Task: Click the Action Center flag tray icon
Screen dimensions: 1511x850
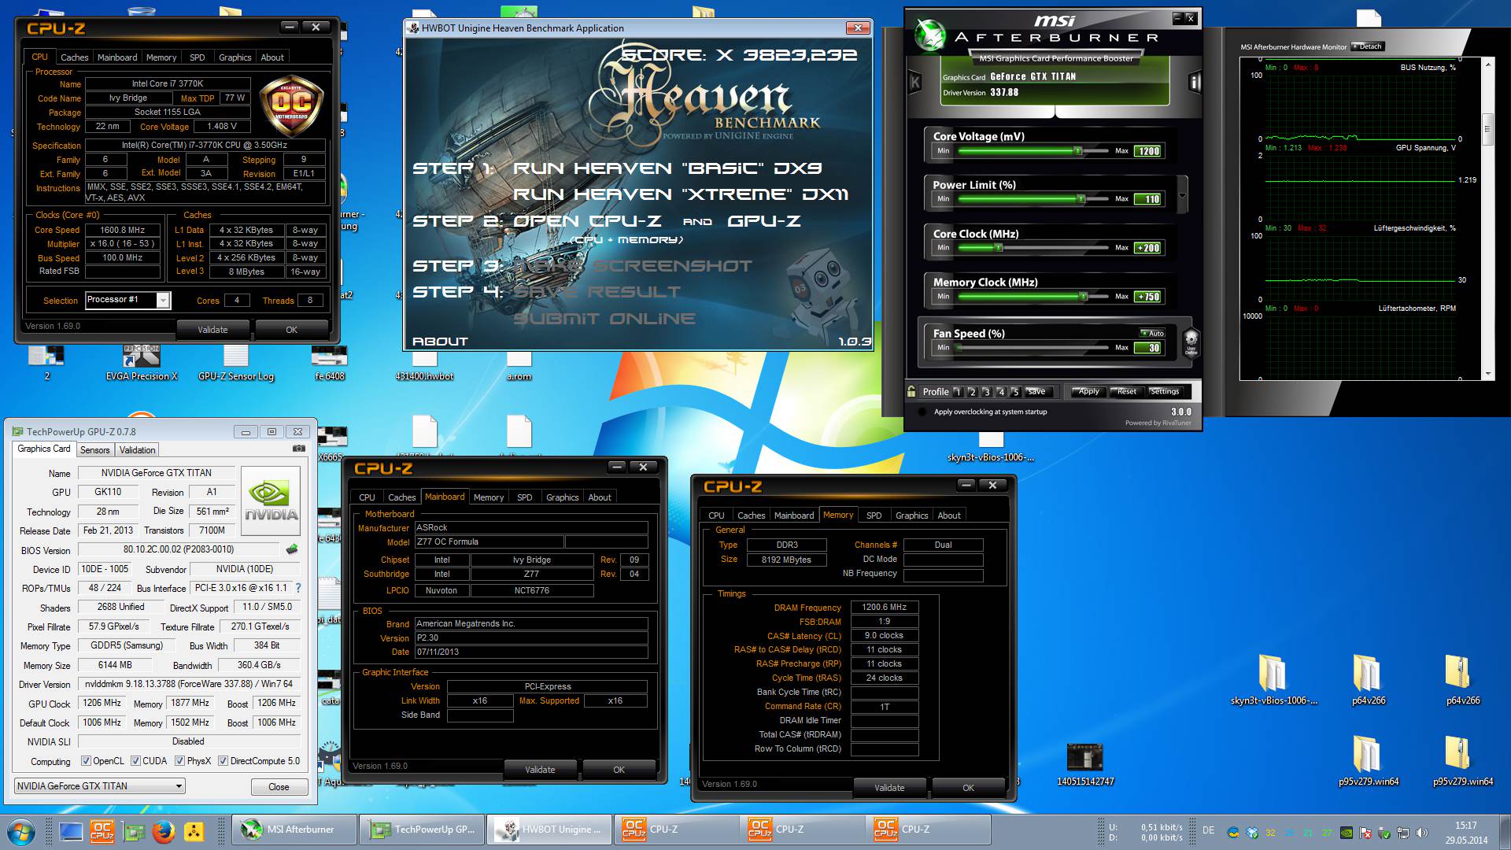Action: pos(1365,833)
